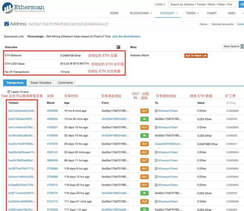Go to HOME in navigation

point(114,13)
